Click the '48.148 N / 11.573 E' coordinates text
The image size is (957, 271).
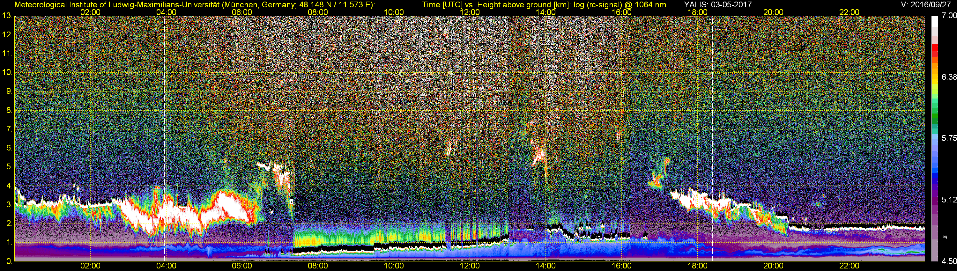point(334,4)
